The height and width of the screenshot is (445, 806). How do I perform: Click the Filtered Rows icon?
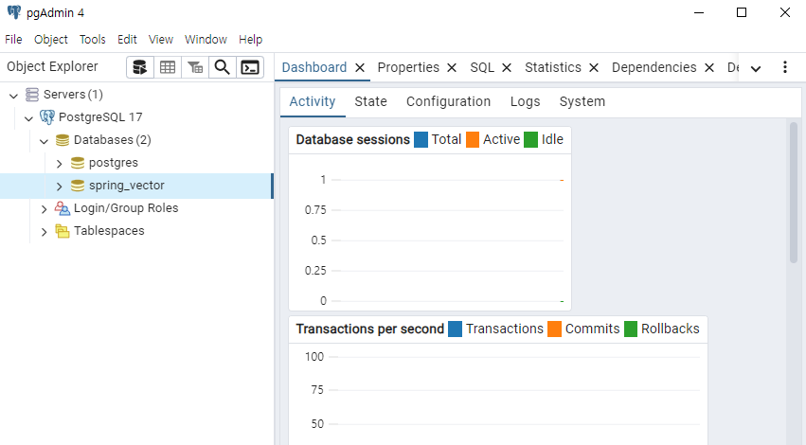(195, 67)
